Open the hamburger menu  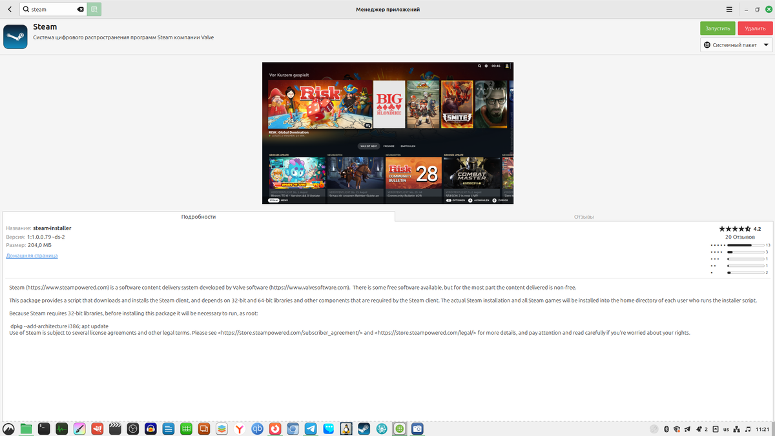(x=729, y=10)
